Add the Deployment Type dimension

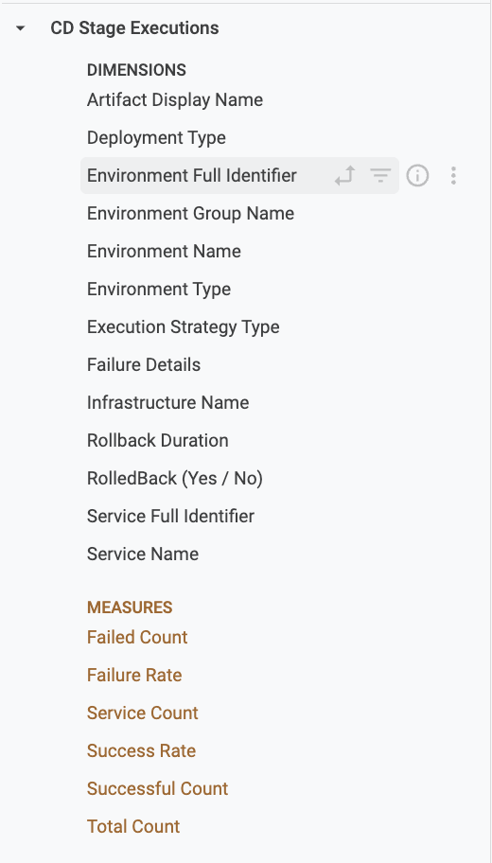(x=156, y=137)
